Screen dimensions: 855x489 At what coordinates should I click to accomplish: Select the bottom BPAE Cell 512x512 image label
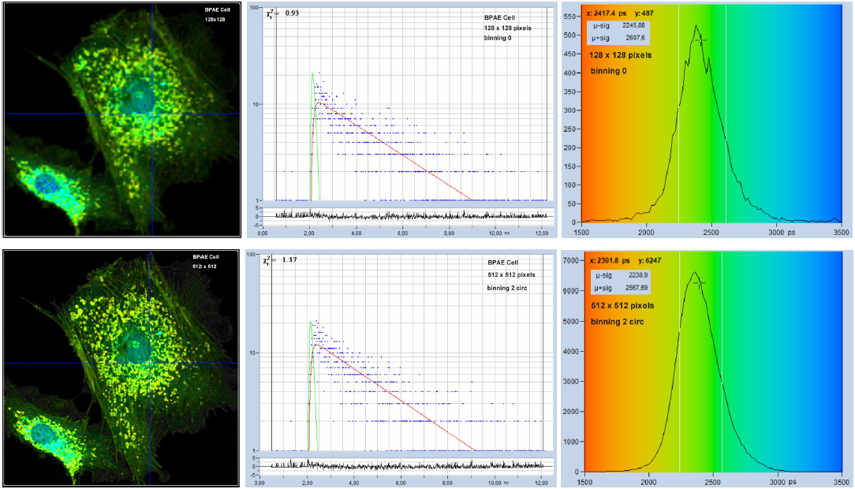pos(205,261)
